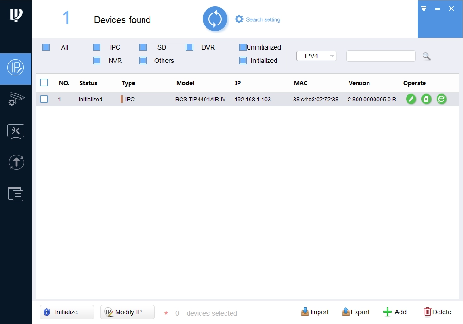
Task: Click the magnifier search icon
Action: click(426, 56)
